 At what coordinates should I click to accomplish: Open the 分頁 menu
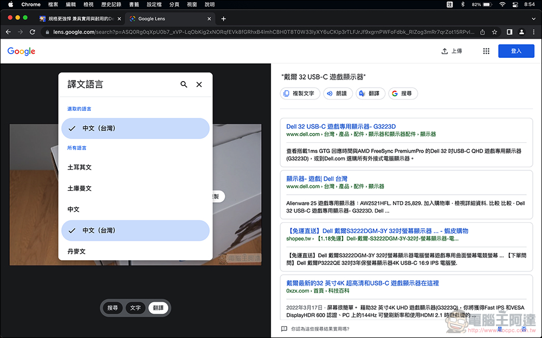pos(174,4)
